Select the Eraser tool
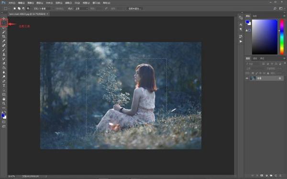The width and height of the screenshot is (287, 179). (x=4, y=63)
